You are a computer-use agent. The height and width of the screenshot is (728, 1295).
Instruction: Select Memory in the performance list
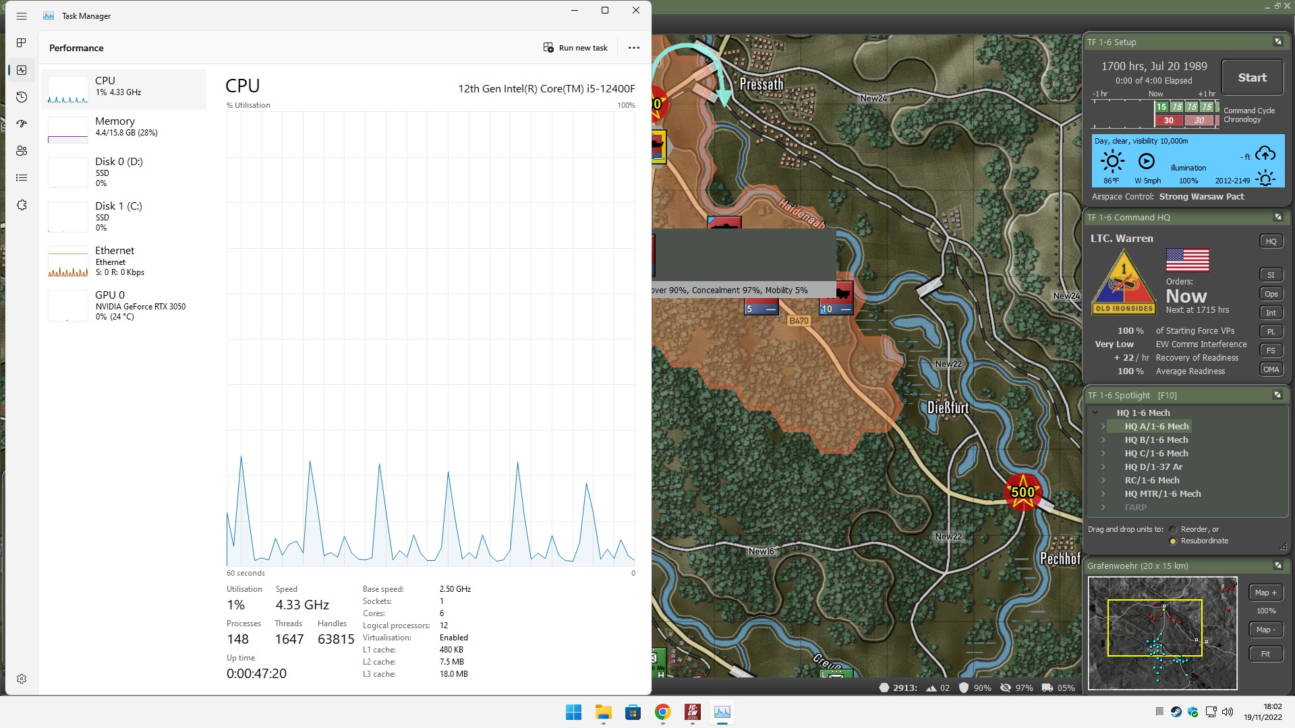coord(124,128)
